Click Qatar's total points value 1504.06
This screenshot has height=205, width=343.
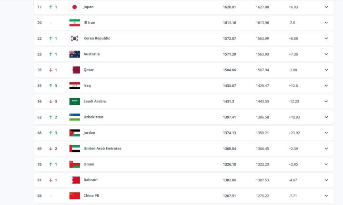(230, 70)
